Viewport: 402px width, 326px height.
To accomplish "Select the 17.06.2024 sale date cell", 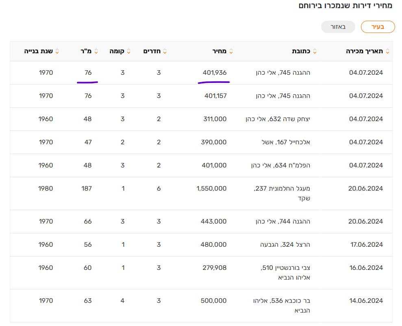I will pos(366,245).
